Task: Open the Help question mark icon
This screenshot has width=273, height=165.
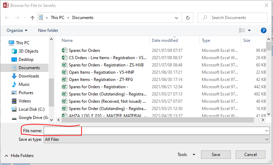Action: pyautogui.click(x=264, y=30)
